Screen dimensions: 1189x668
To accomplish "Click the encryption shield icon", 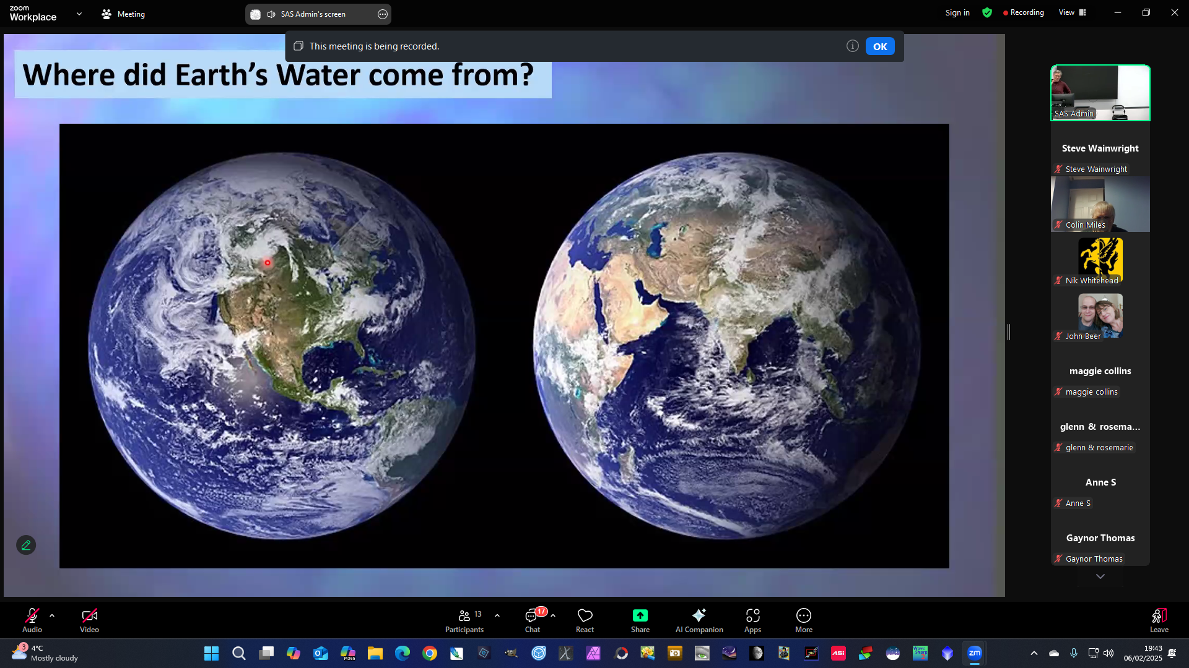I will [x=987, y=12].
